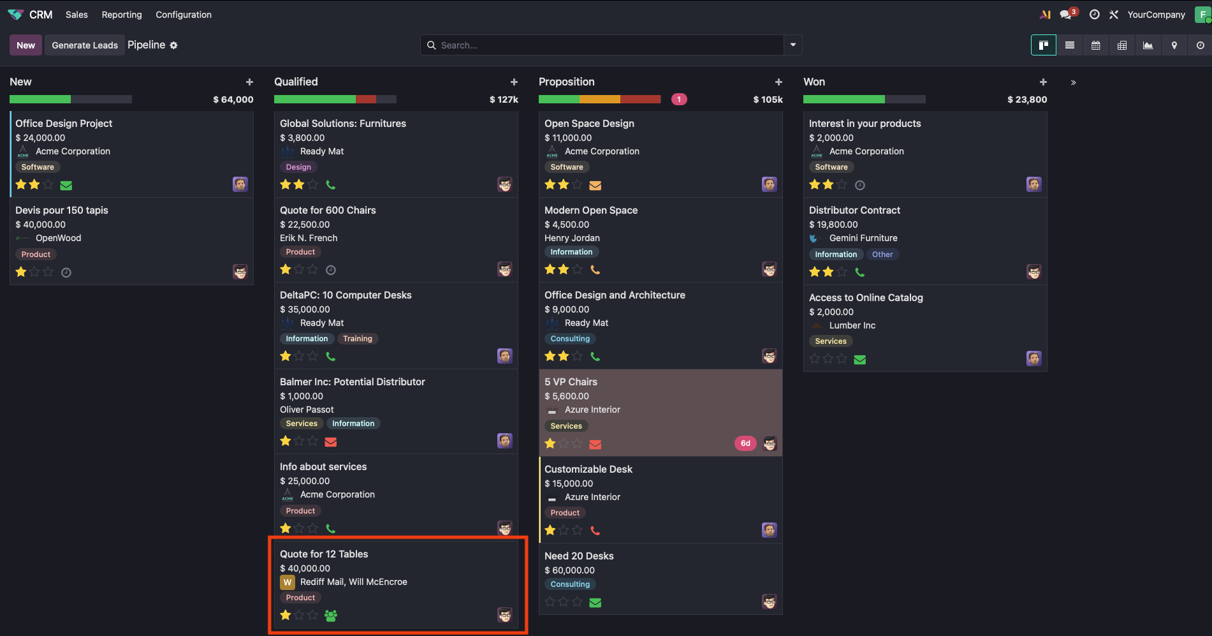This screenshot has height=636, width=1212.
Task: Click the New button
Action: 26,45
